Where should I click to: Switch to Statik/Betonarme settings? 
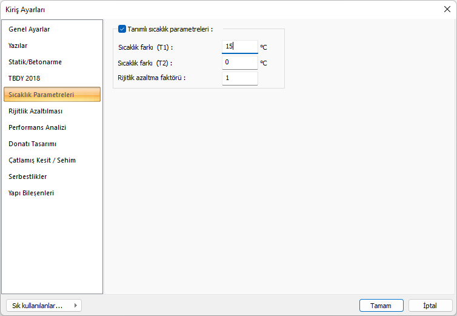[35, 62]
